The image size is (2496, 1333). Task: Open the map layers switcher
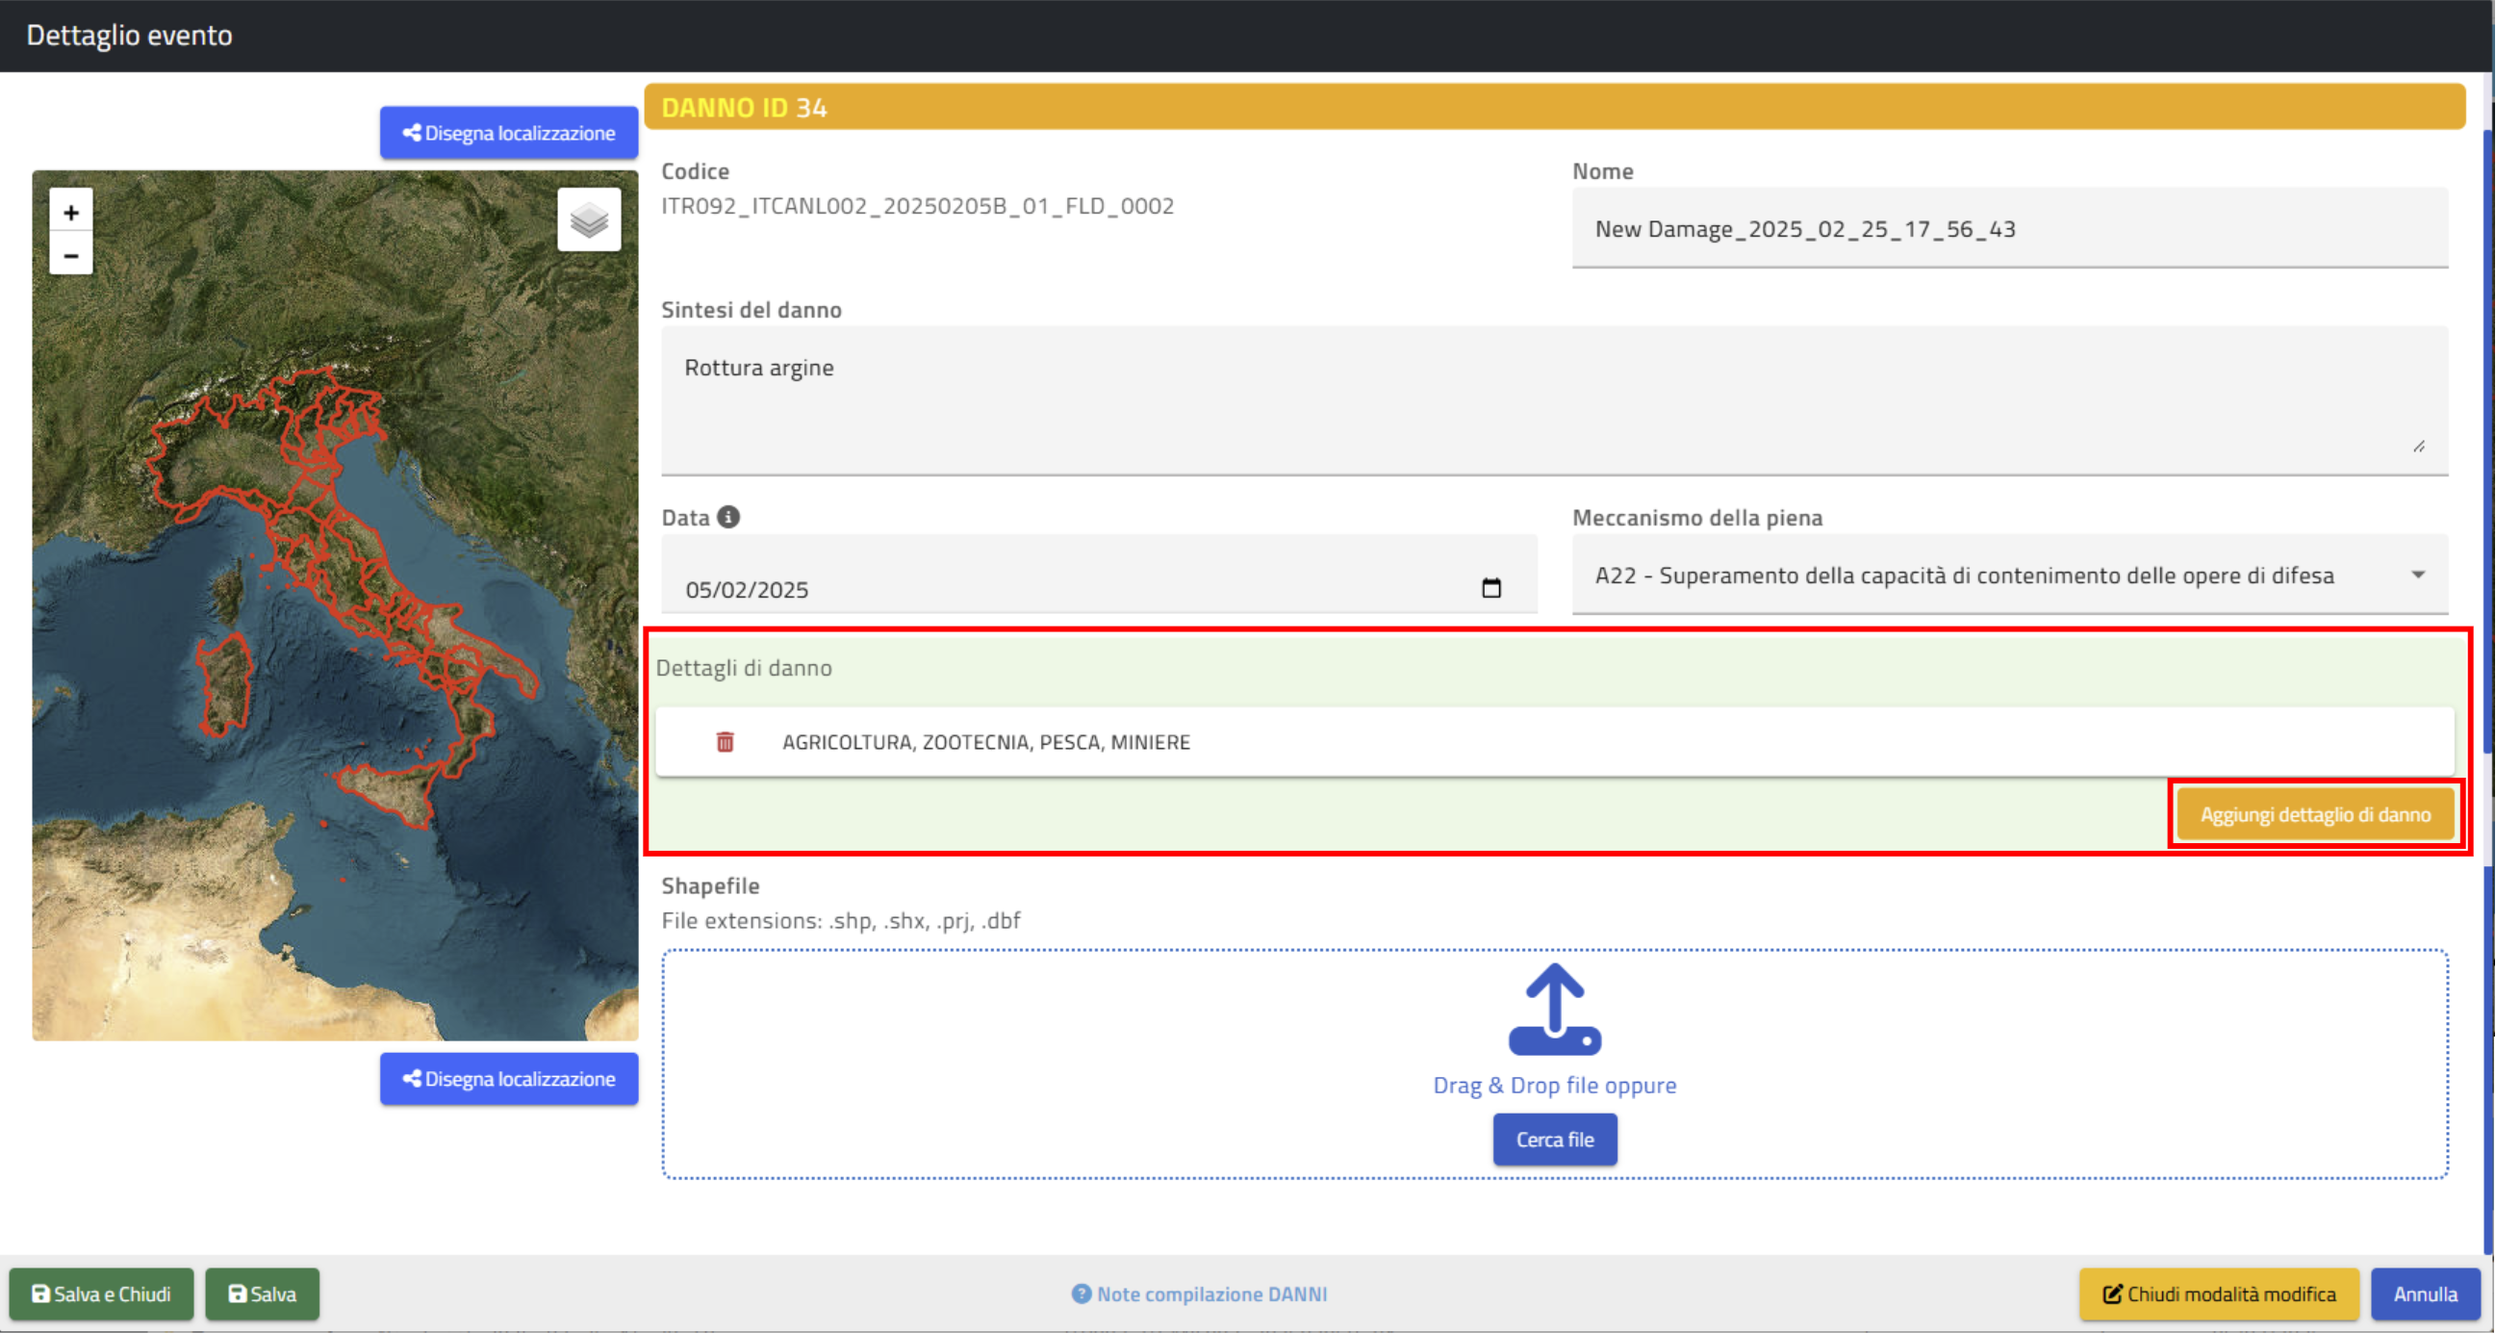coord(589,220)
